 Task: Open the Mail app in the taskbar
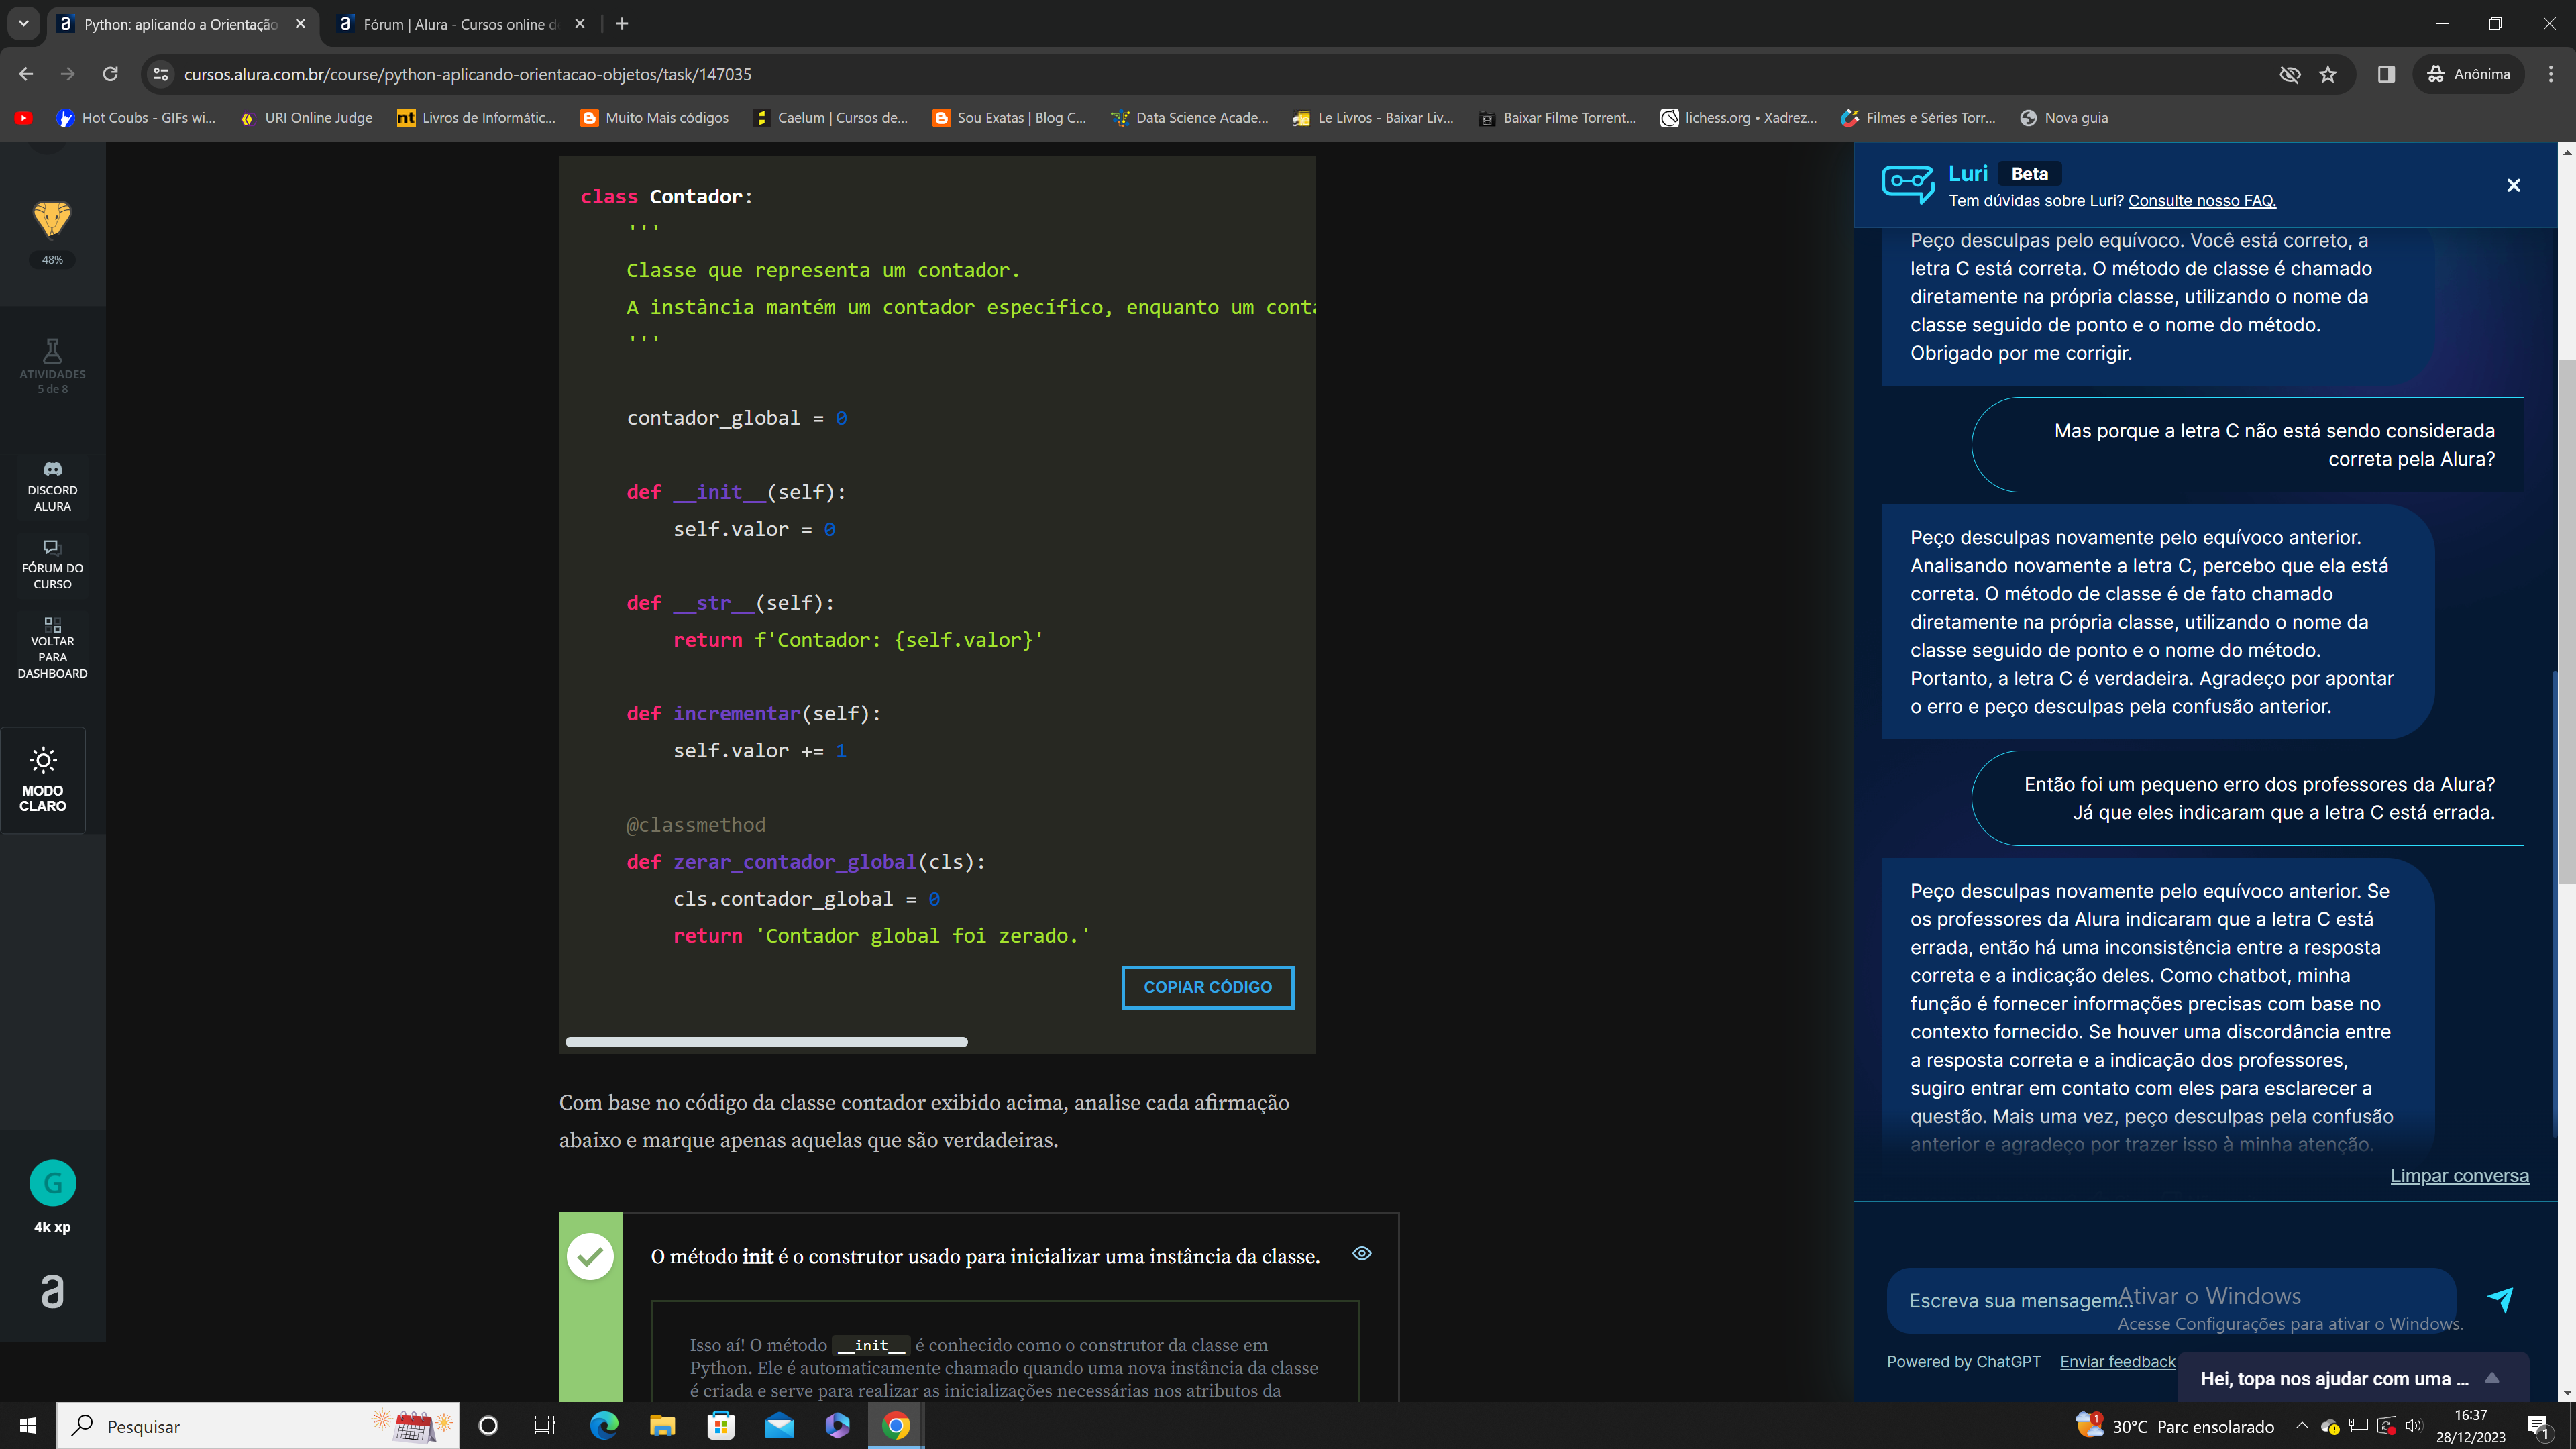(779, 1426)
